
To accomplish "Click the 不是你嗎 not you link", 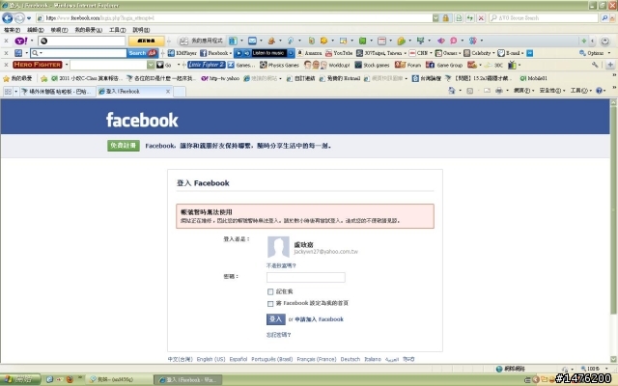I will pyautogui.click(x=281, y=266).
